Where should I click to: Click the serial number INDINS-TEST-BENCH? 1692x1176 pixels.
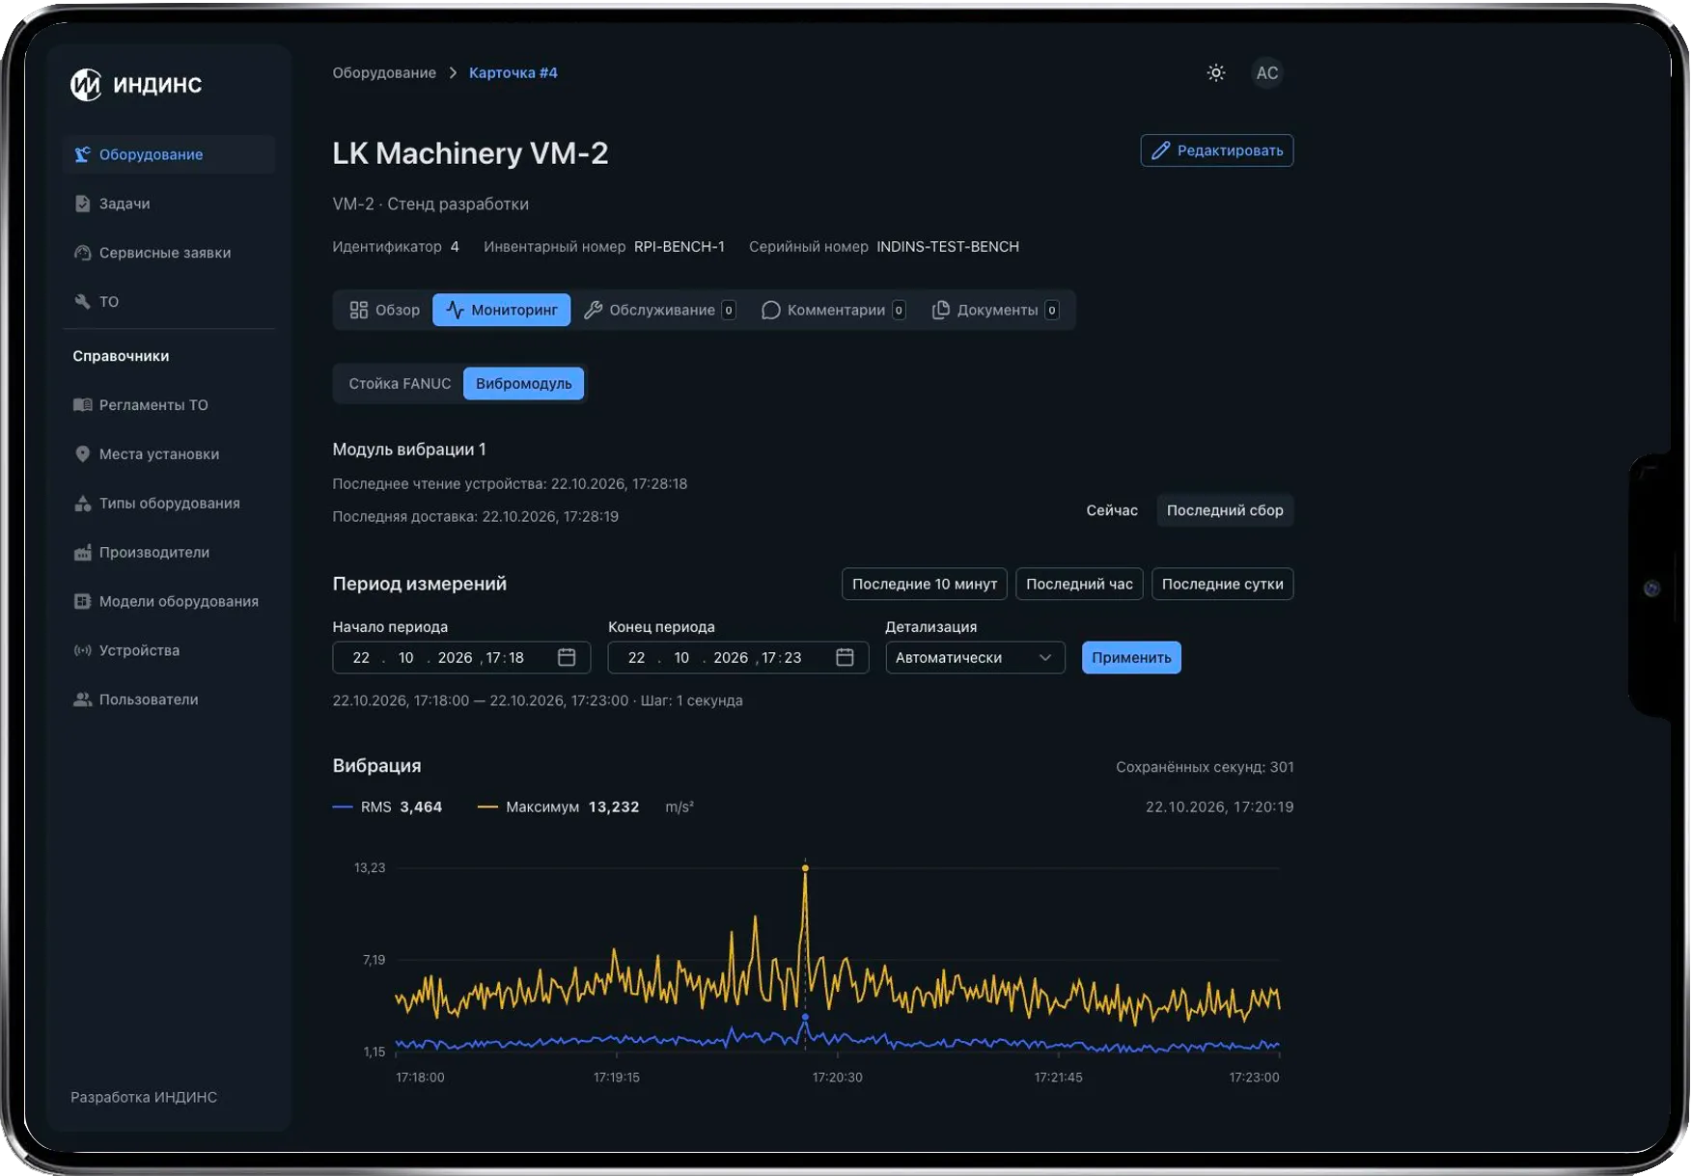point(948,247)
